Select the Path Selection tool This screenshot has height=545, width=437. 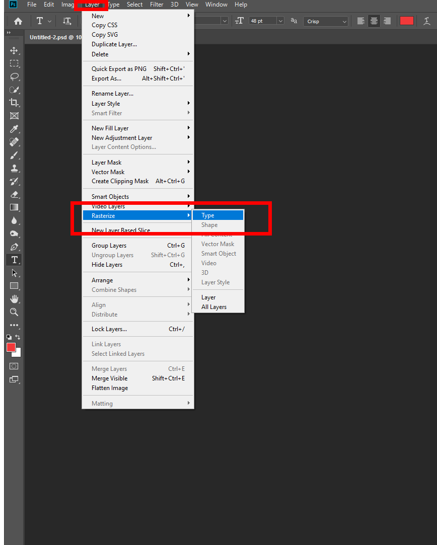[x=14, y=273]
